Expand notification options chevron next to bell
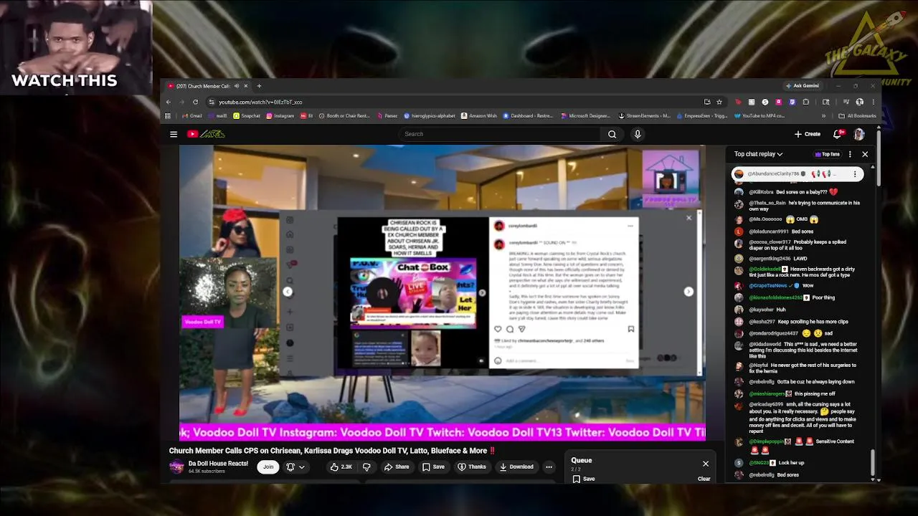Screen dimensions: 918x516 pyautogui.click(x=302, y=467)
